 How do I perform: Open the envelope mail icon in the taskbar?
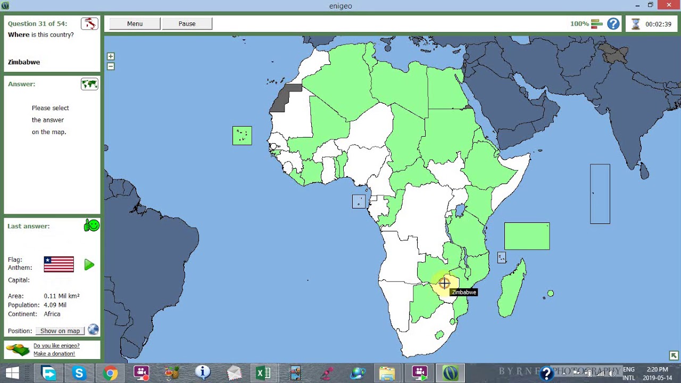[234, 373]
